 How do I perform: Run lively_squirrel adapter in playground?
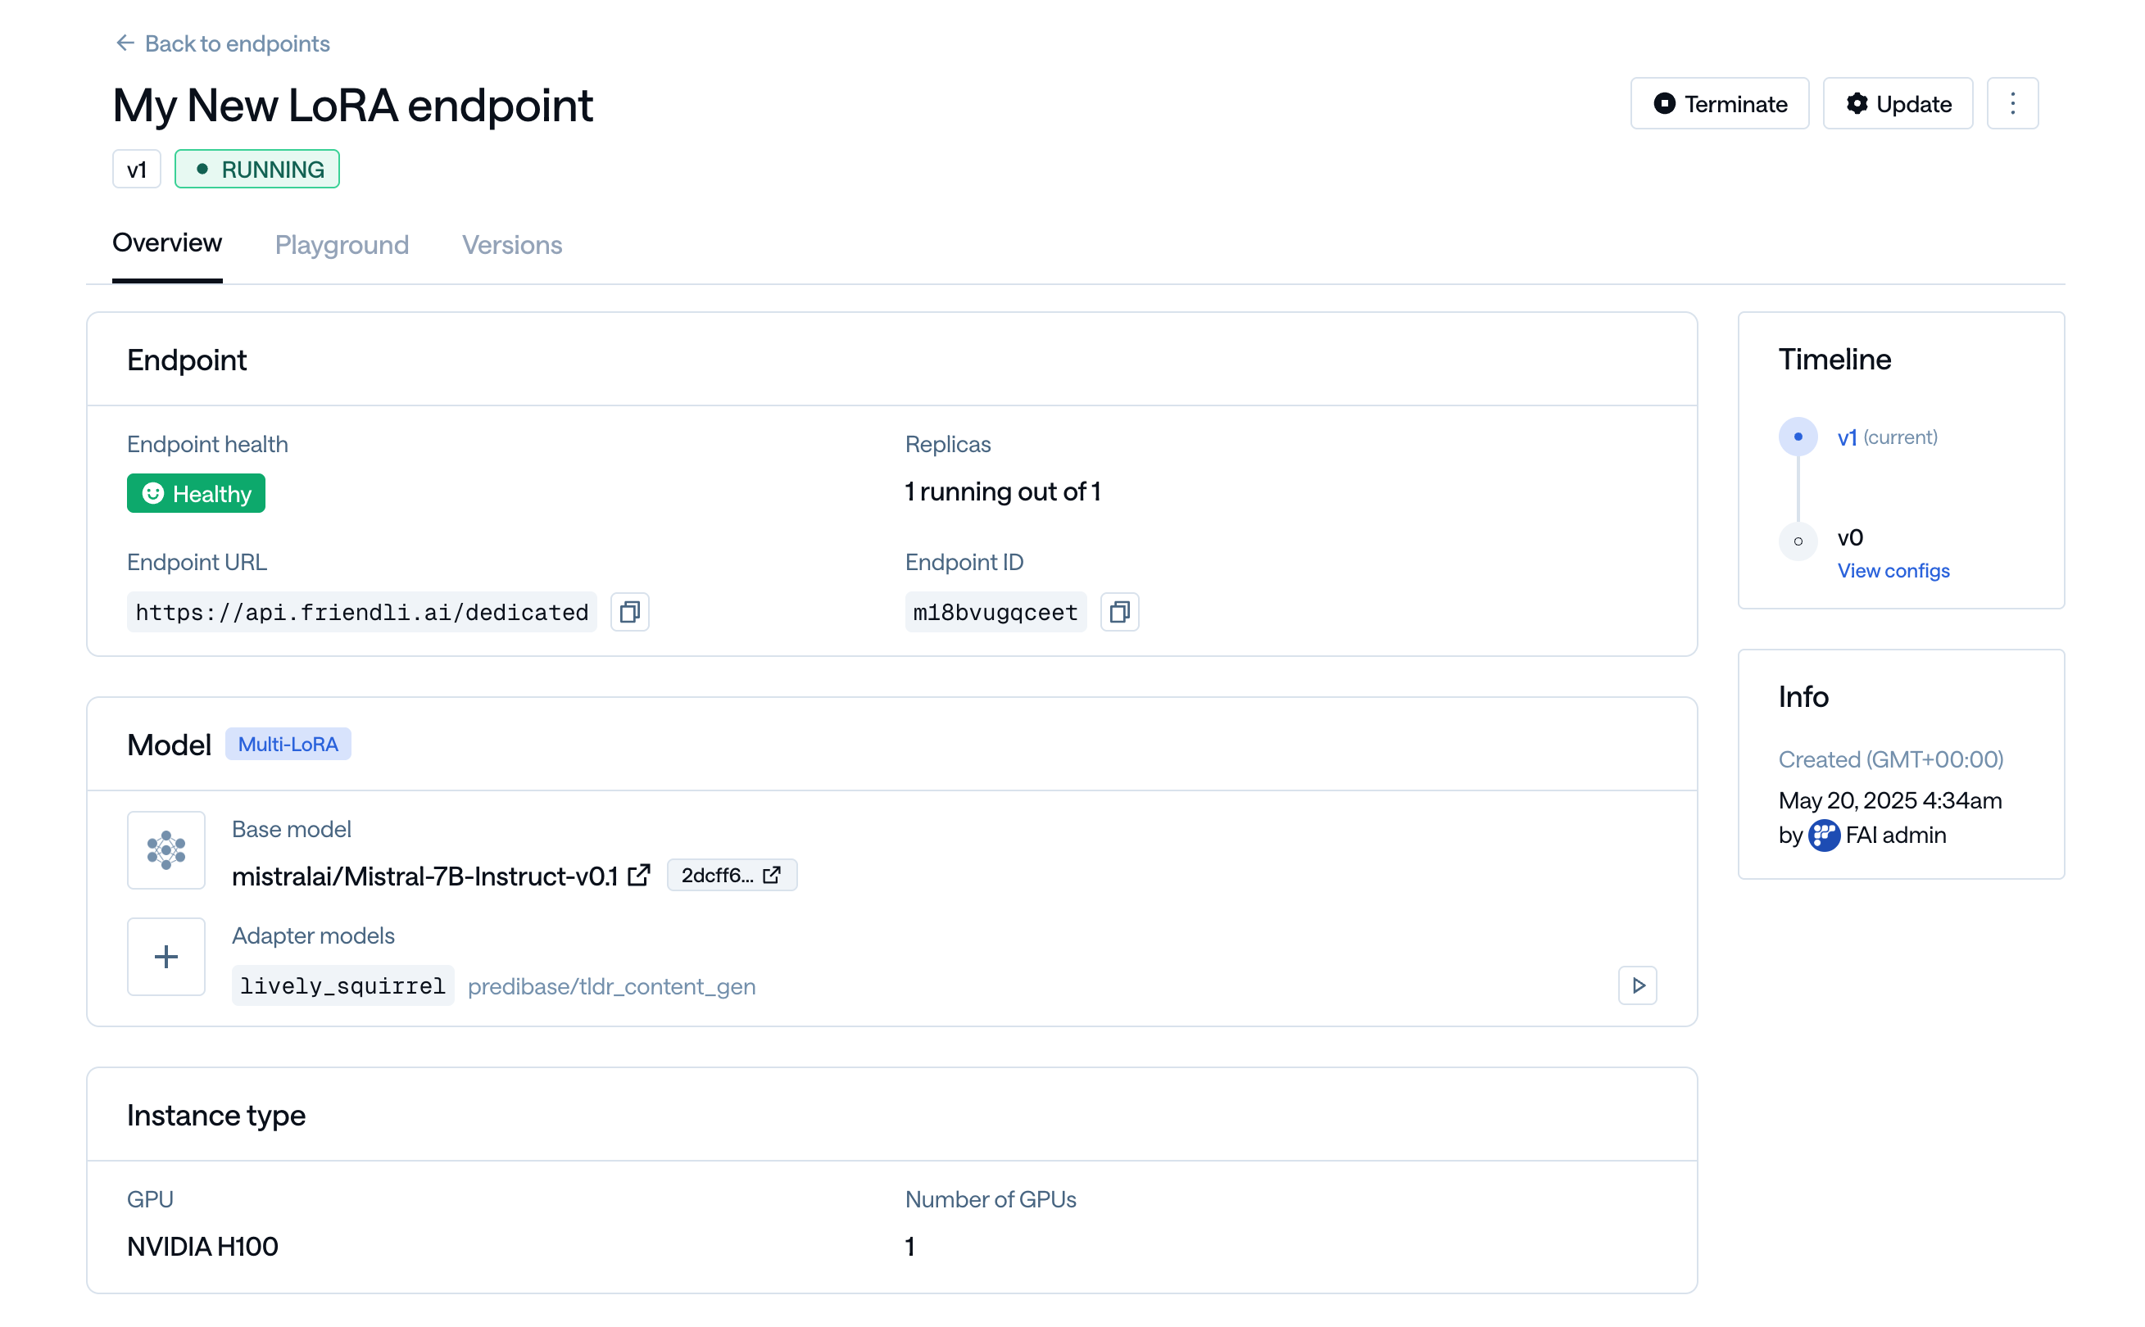[x=1637, y=985]
